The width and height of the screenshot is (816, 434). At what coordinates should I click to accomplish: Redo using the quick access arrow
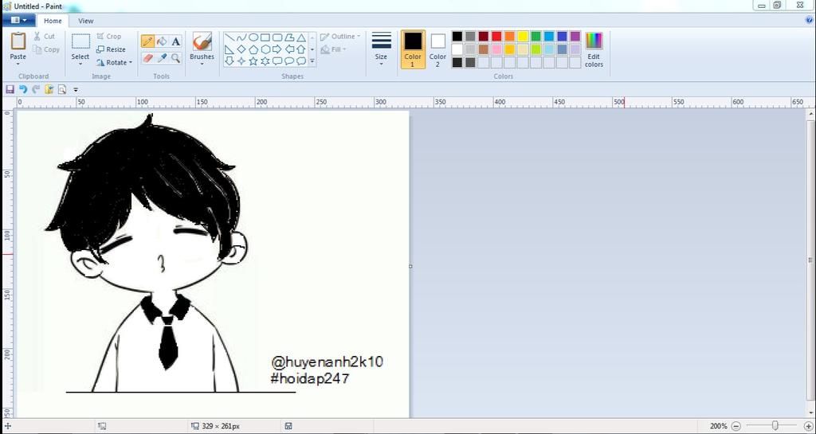click(36, 89)
